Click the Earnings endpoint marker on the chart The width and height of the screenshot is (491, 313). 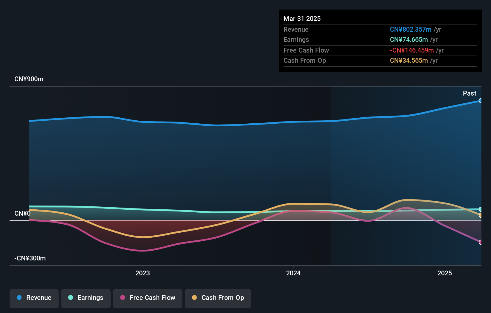click(481, 209)
